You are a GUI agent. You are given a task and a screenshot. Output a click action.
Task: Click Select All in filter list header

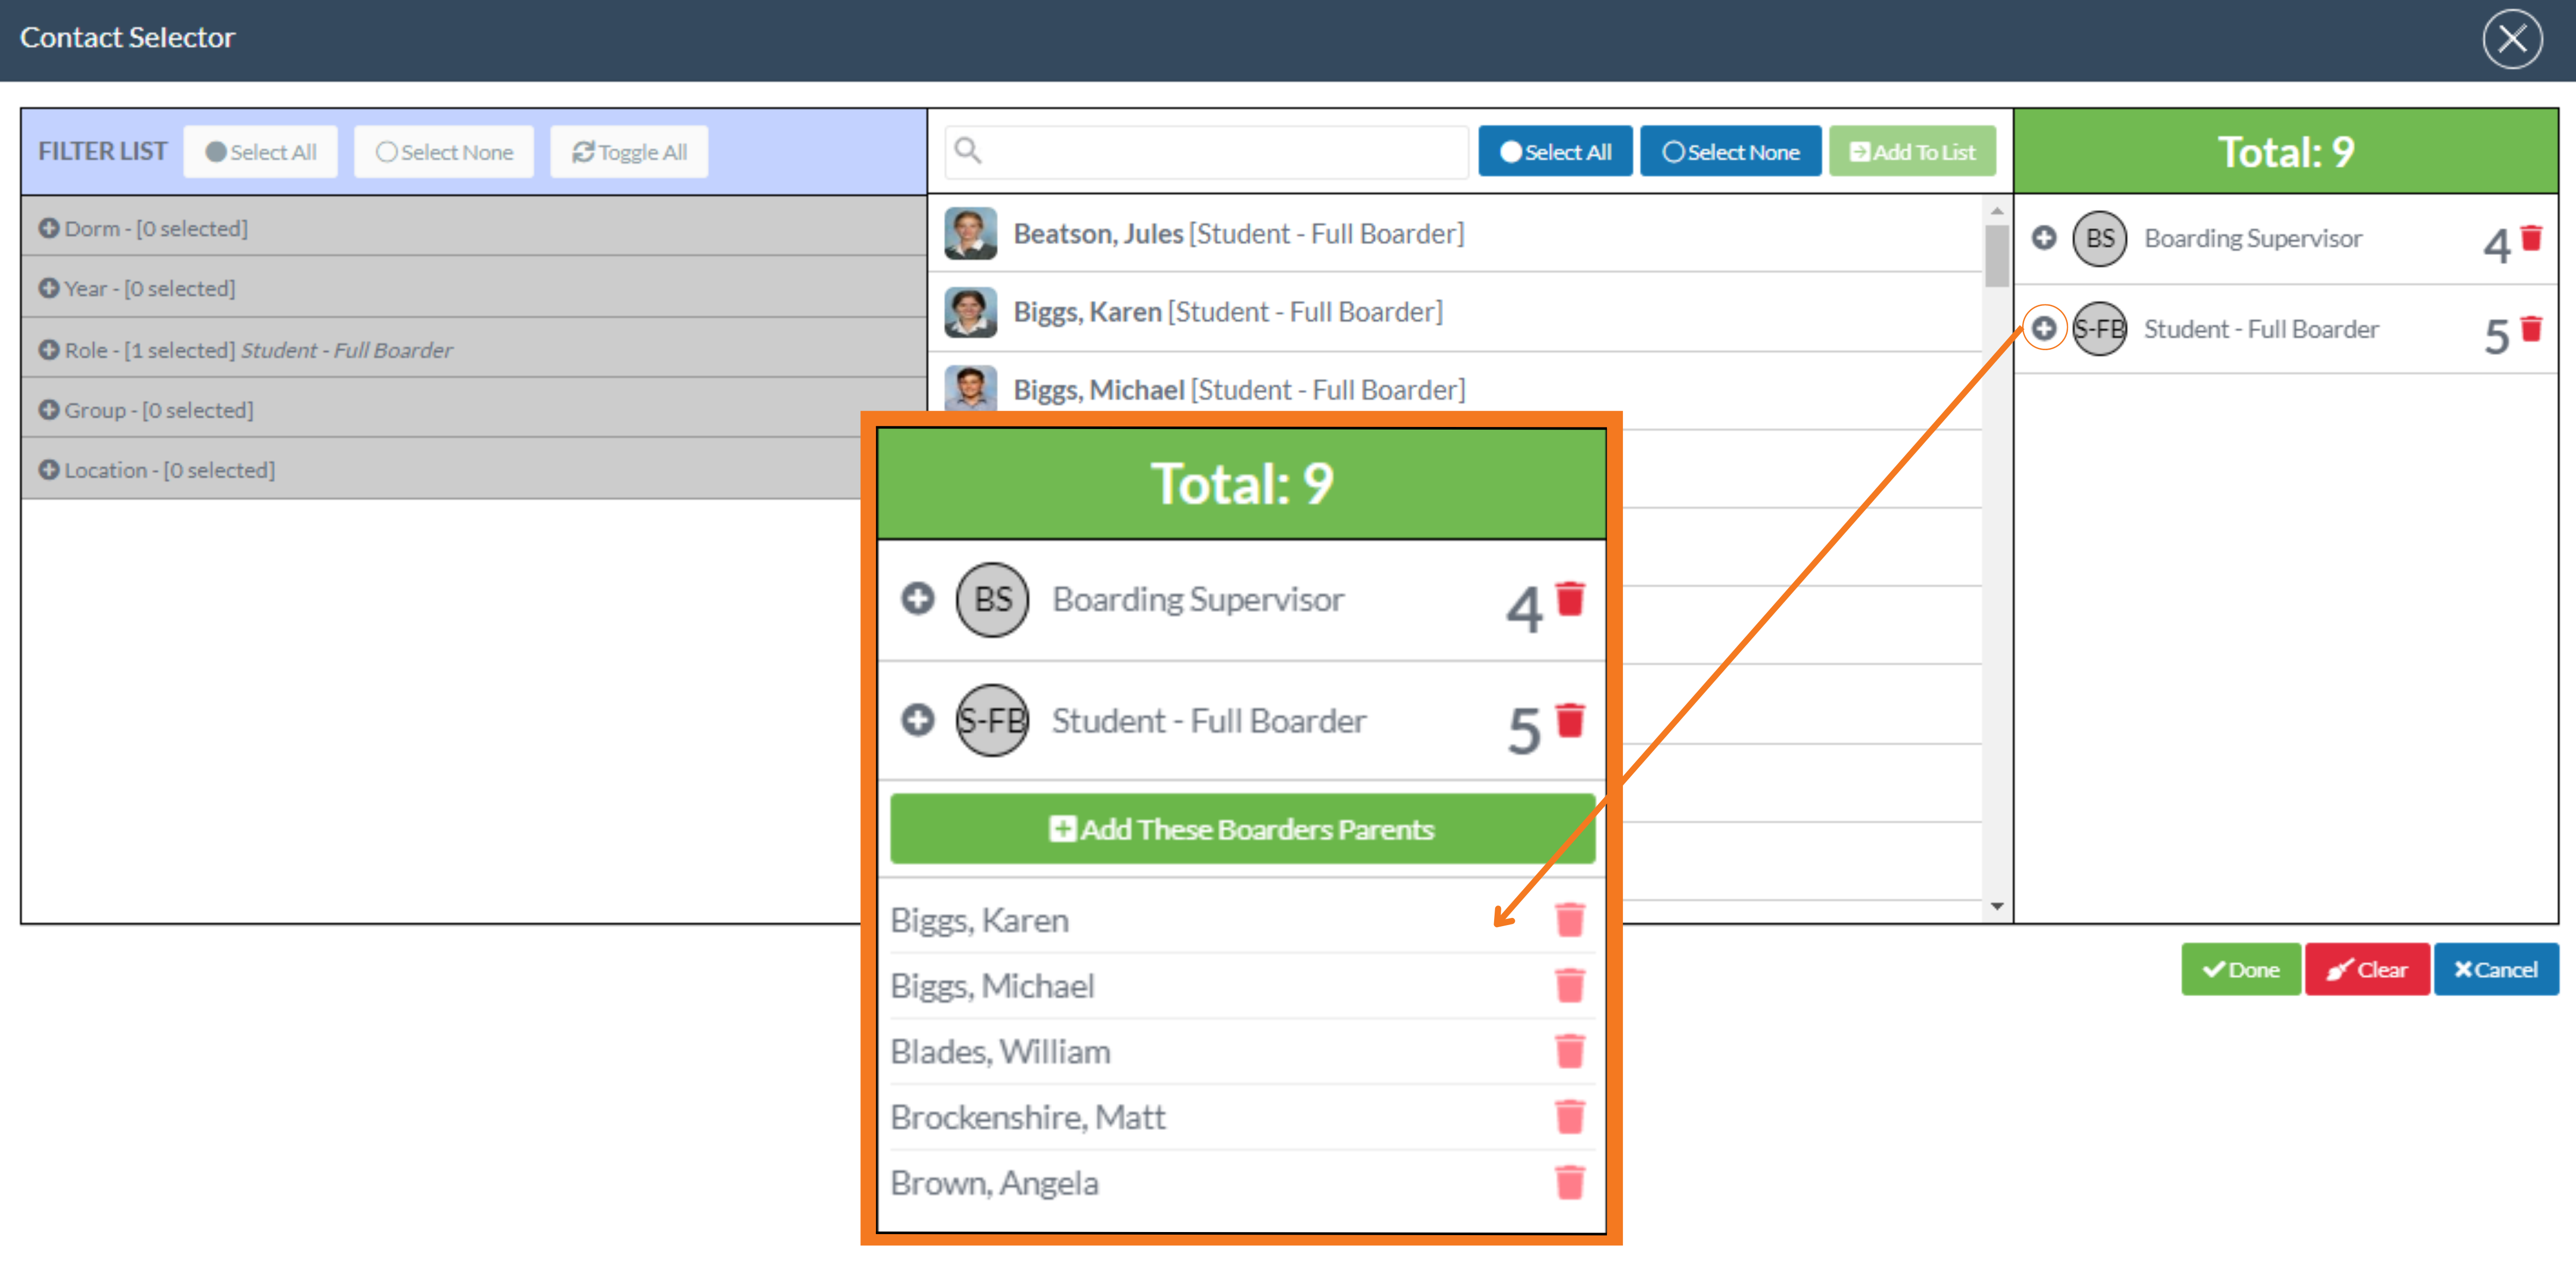point(261,152)
